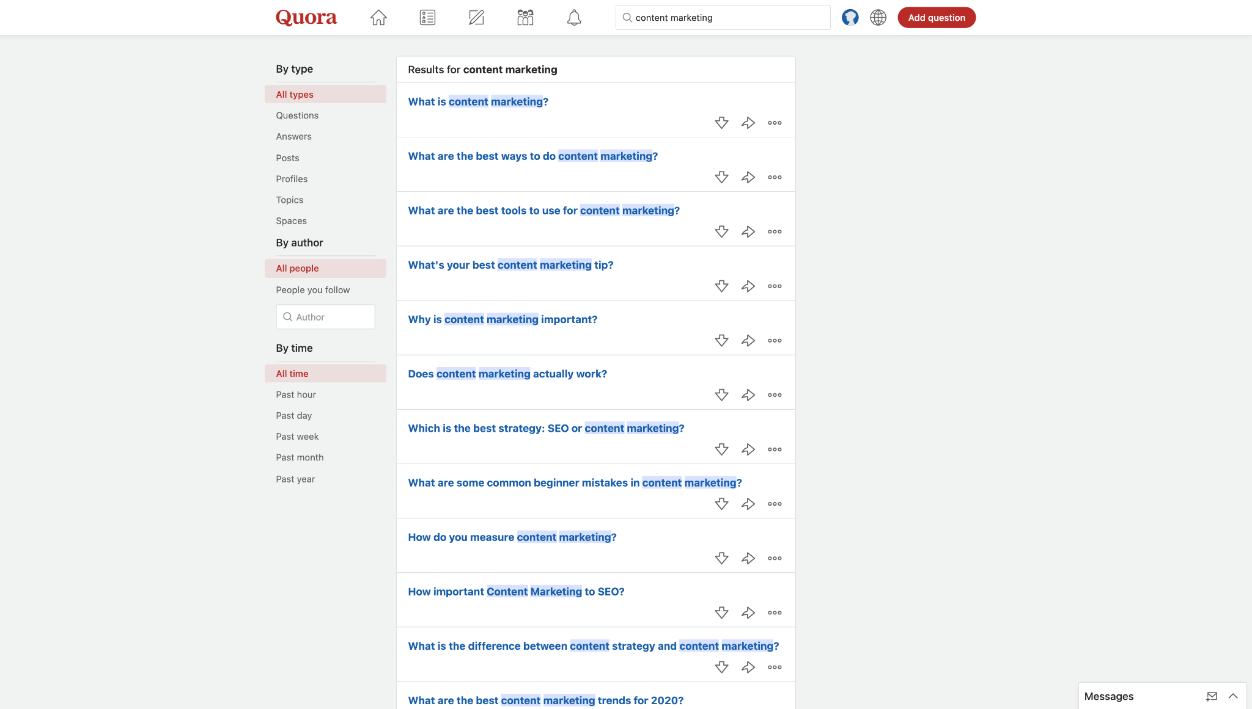Open the Quora home feed icon
Screen dimensions: 1252x709
(x=378, y=18)
